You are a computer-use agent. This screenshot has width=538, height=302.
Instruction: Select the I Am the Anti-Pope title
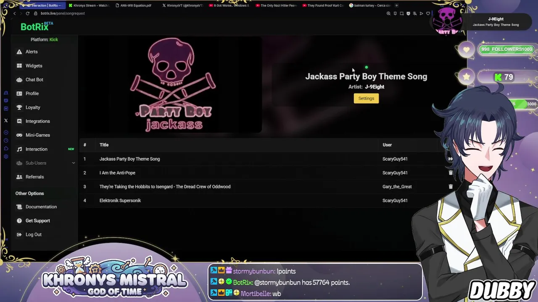pos(117,173)
